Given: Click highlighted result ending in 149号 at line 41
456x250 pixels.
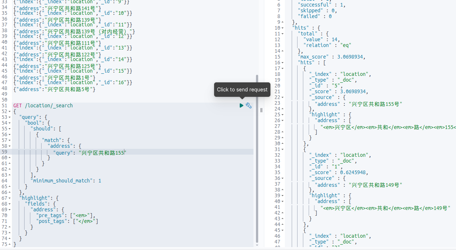Looking at the screenshot, I should click(x=386, y=208).
